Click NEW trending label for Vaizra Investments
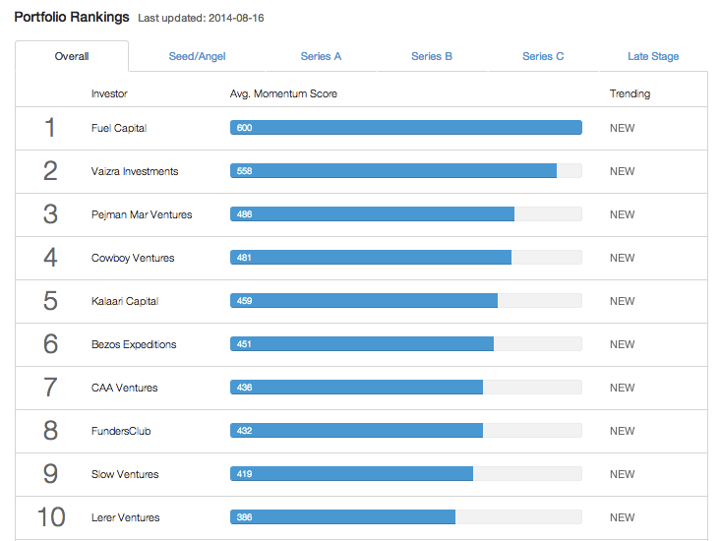Viewport: 721px width, 541px height. 622,171
